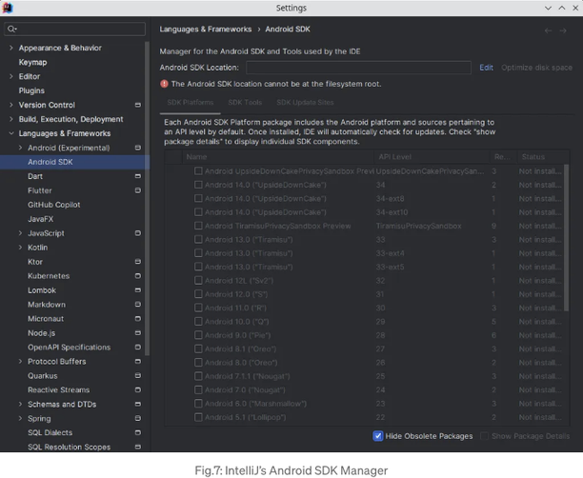Image resolution: width=583 pixels, height=478 pixels.
Task: Click project-level badge icon next to SQL Dialects
Action: coord(137,433)
